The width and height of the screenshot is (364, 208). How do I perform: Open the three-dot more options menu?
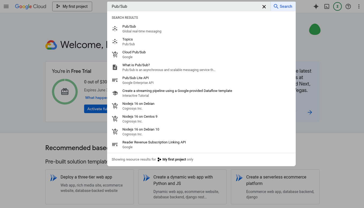[x=359, y=6]
